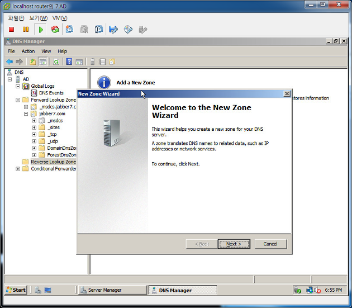This screenshot has height=308, width=352.
Task: Take a VM snapshot with the clock icon
Action: tap(69, 30)
